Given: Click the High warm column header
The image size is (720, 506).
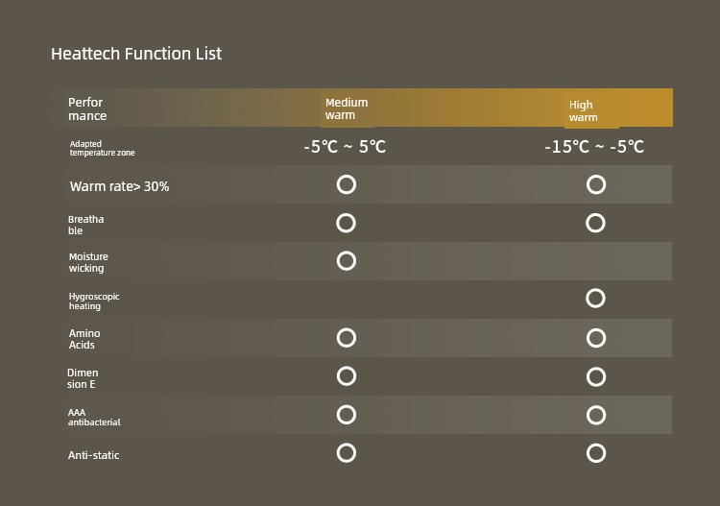Looking at the screenshot, I should click(583, 111).
